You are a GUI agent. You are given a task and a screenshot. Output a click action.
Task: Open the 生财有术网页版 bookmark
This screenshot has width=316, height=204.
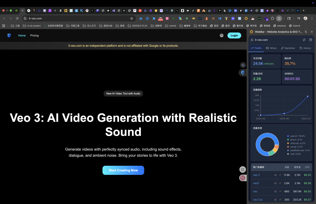point(53,26)
